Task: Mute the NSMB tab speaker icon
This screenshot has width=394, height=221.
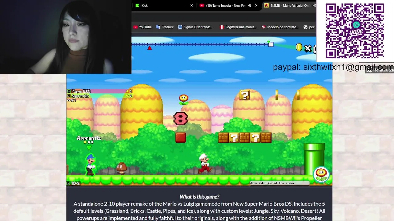Action: coord(314,6)
